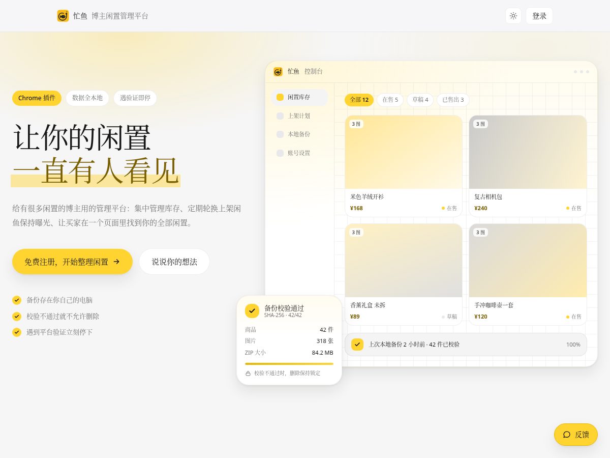Select the 草稿 4 filter tab
The width and height of the screenshot is (610, 458).
point(420,100)
